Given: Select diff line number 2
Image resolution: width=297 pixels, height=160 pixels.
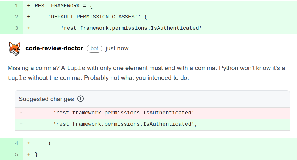Looking at the screenshot, I should (x=16, y=17).
